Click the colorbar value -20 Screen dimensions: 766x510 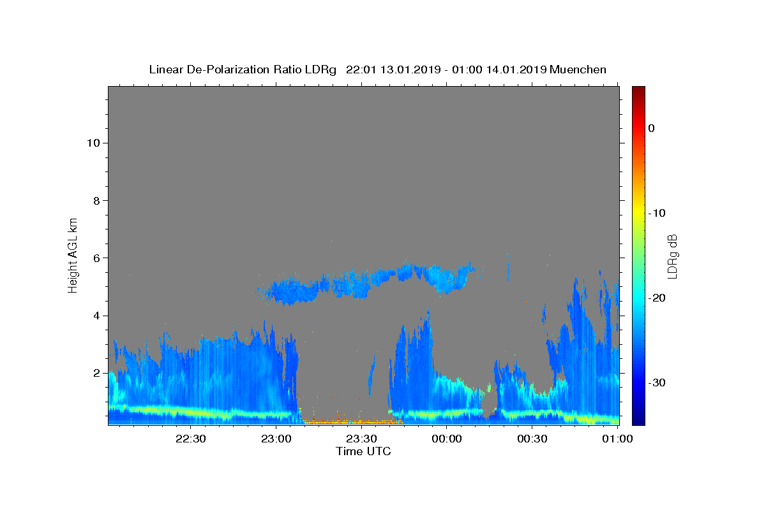(657, 298)
